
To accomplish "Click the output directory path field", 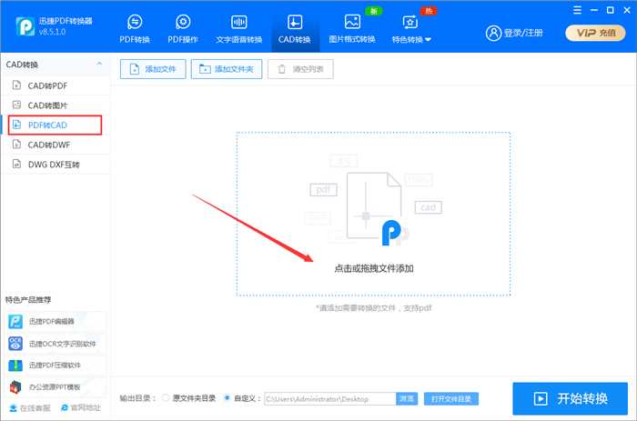I will point(329,399).
